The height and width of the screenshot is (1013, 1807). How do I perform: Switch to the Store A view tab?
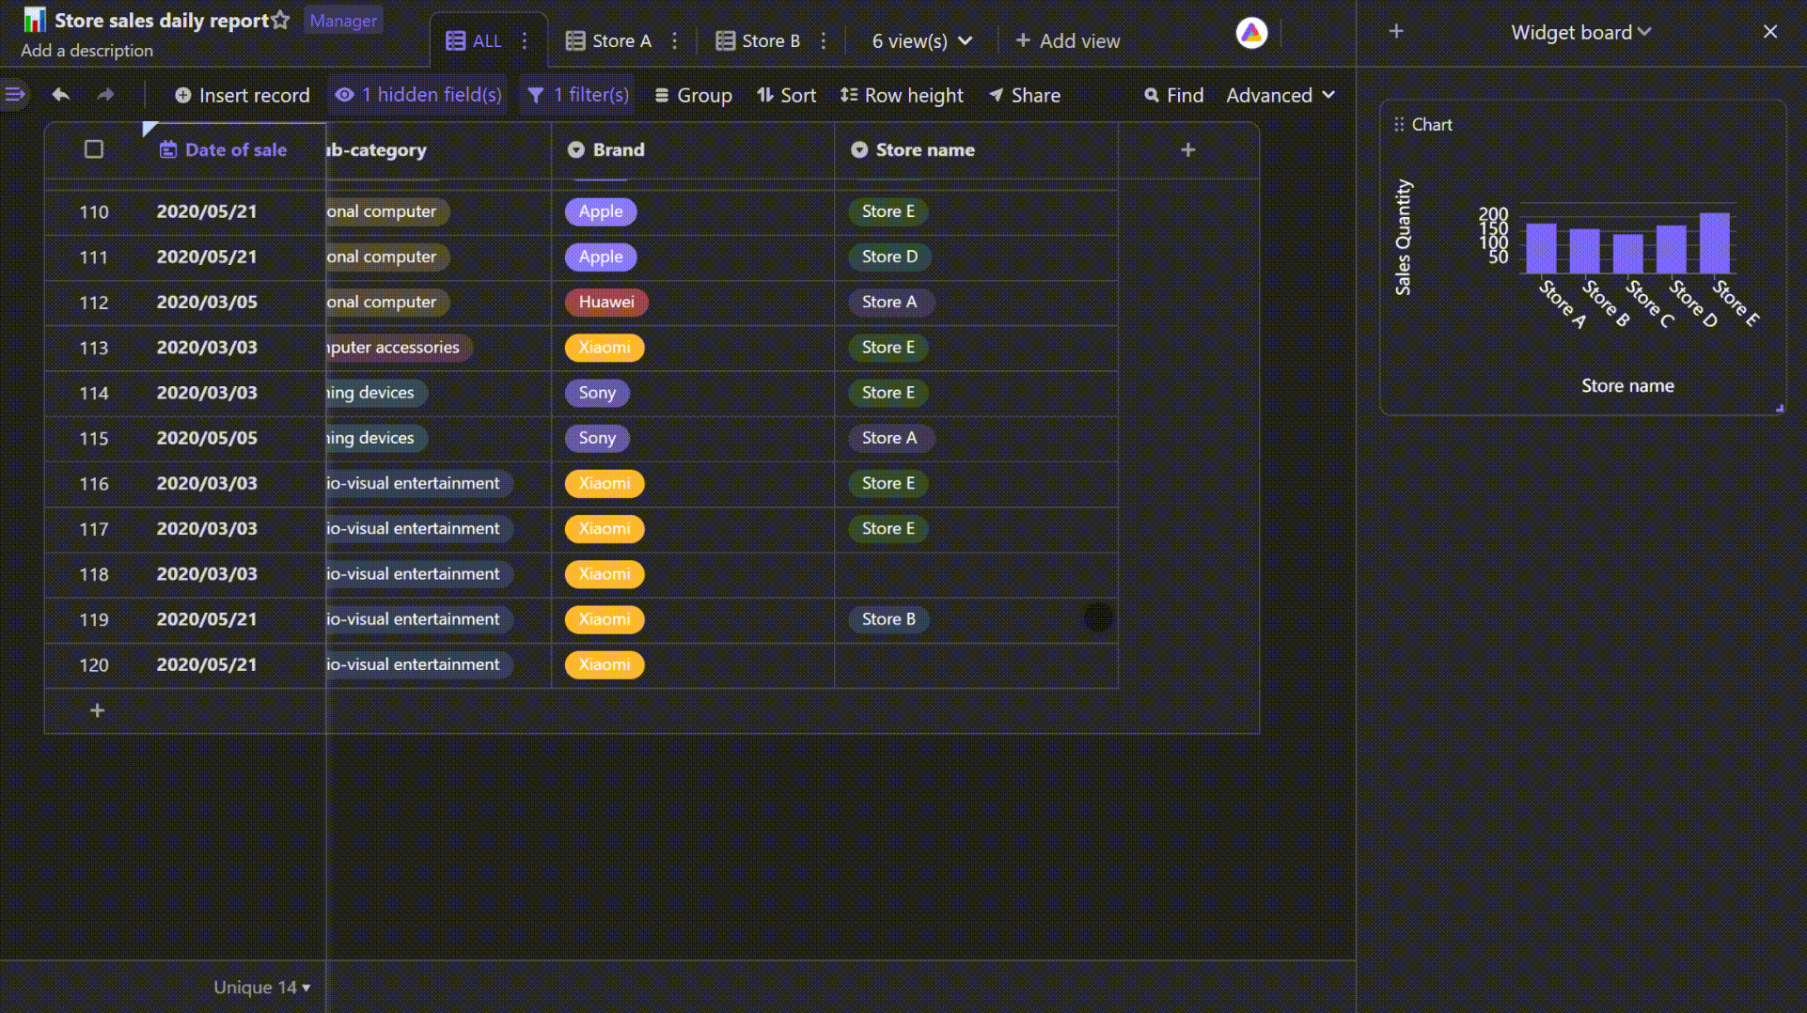tap(608, 40)
